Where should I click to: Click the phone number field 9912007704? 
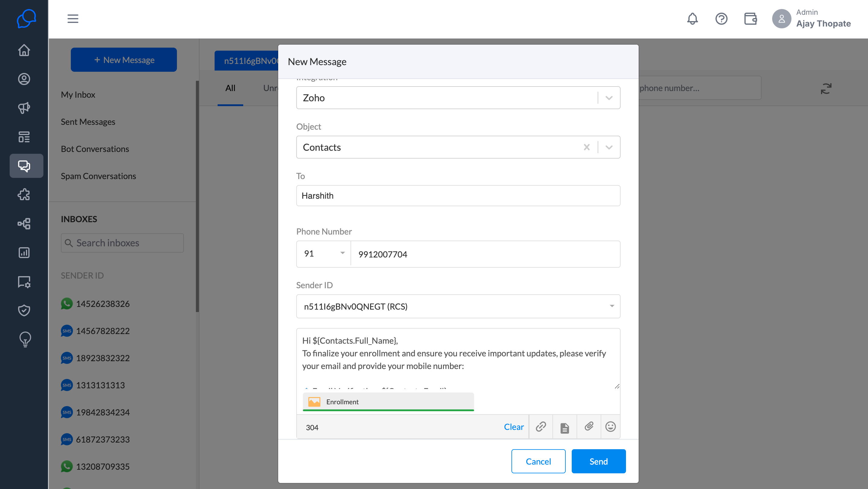[x=485, y=254]
